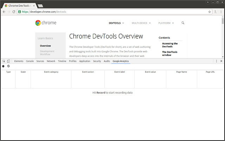Jump to Accessing the DevTools section
Image resolution: width=225 pixels, height=141 pixels.
170,45
